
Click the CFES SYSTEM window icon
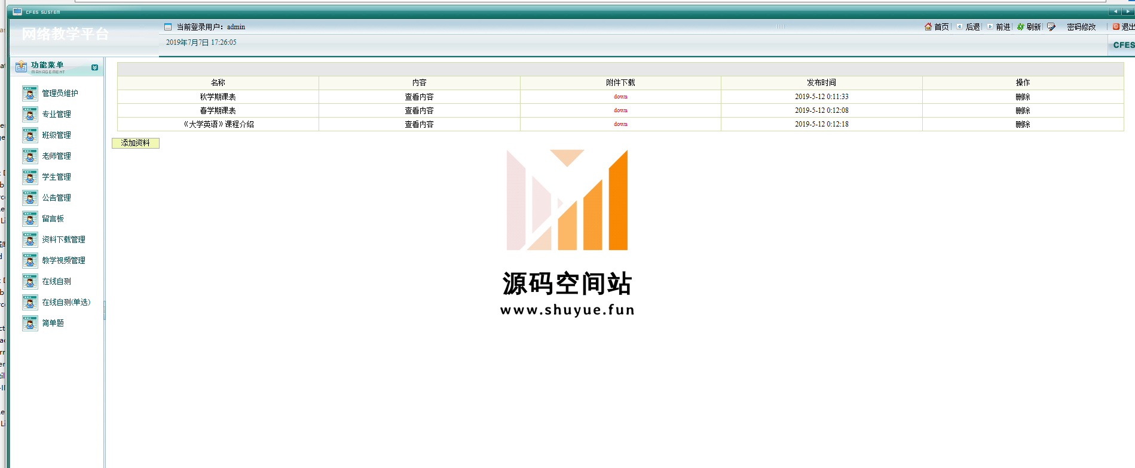pyautogui.click(x=17, y=11)
